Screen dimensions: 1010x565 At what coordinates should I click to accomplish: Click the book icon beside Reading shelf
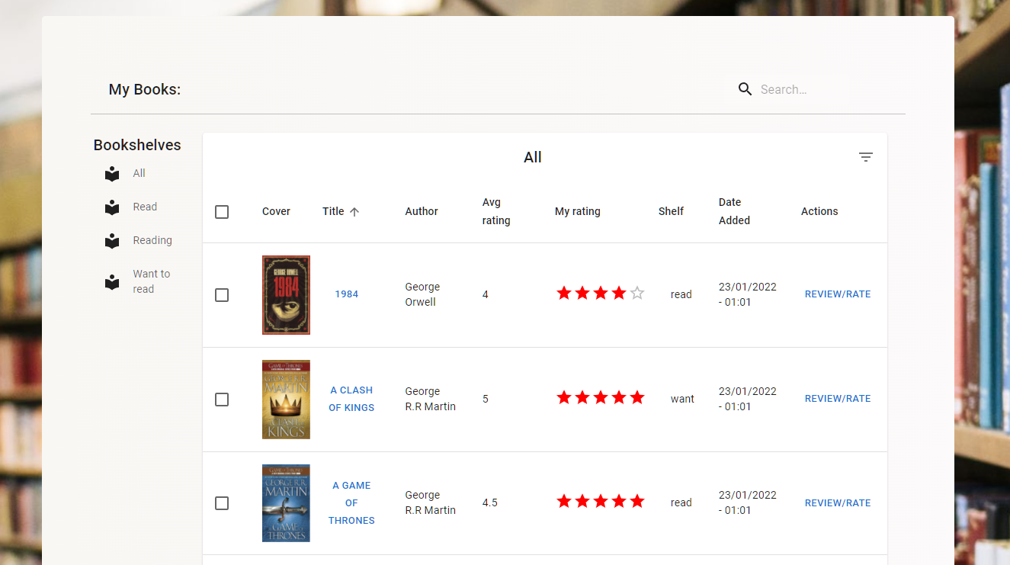coord(112,241)
